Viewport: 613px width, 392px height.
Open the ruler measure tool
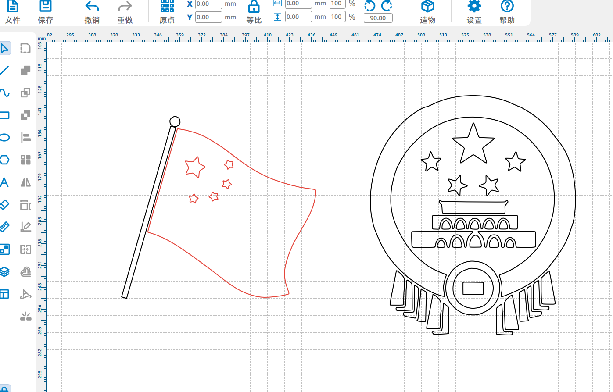point(5,227)
